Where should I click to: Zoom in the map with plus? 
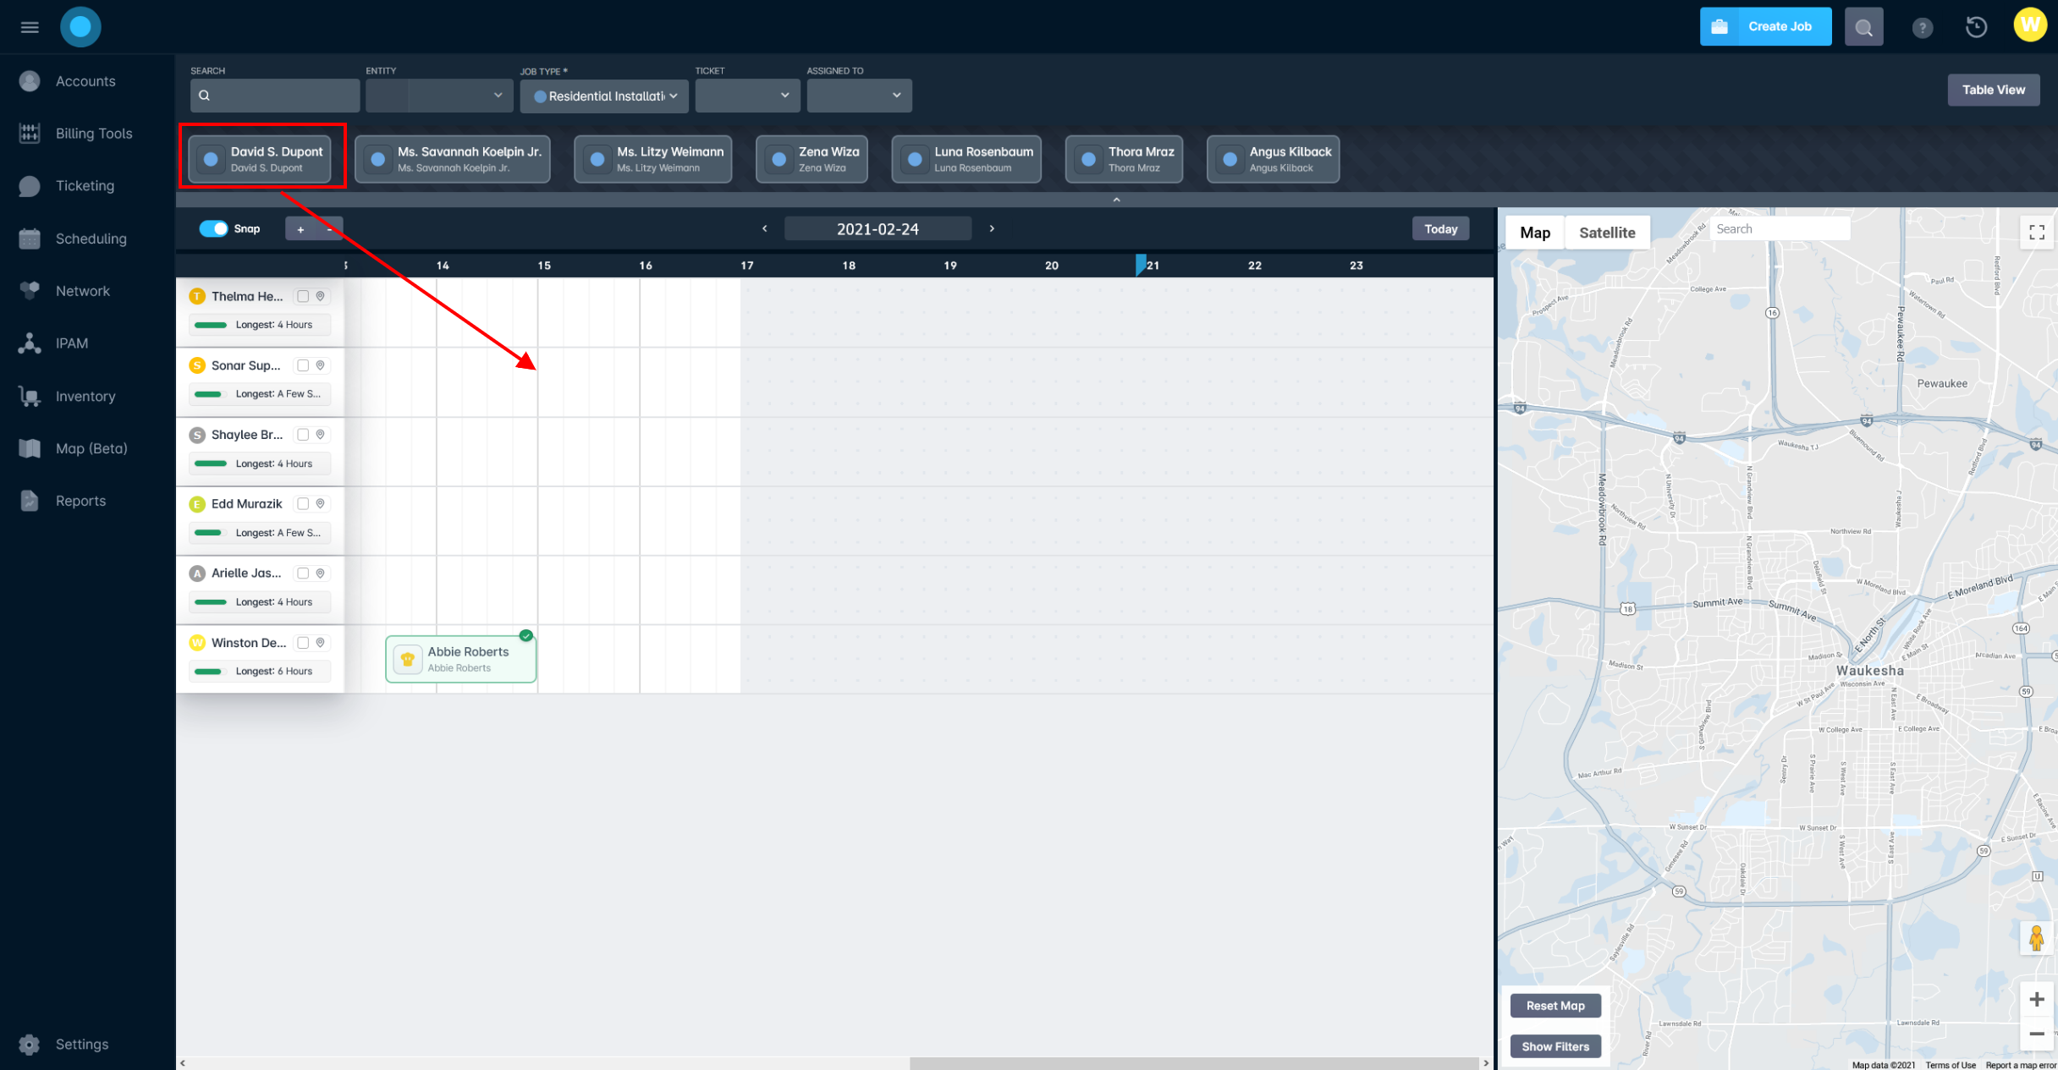pos(2037,1000)
